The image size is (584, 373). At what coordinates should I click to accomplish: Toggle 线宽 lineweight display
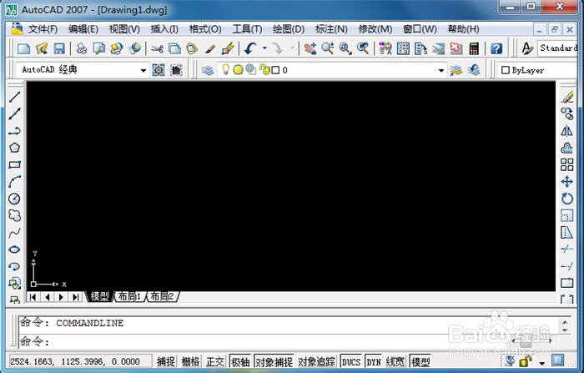(395, 361)
